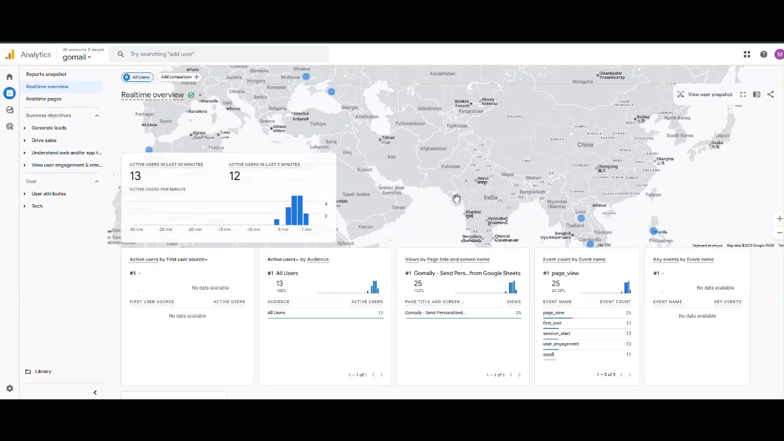Click the search magnifier icon
The image size is (784, 441).
click(x=121, y=54)
